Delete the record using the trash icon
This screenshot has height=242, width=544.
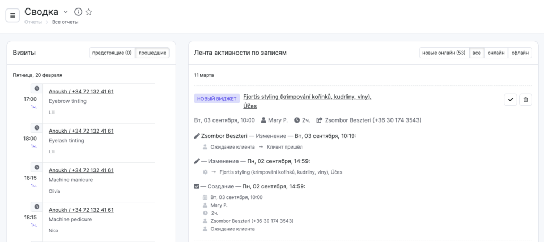point(525,99)
